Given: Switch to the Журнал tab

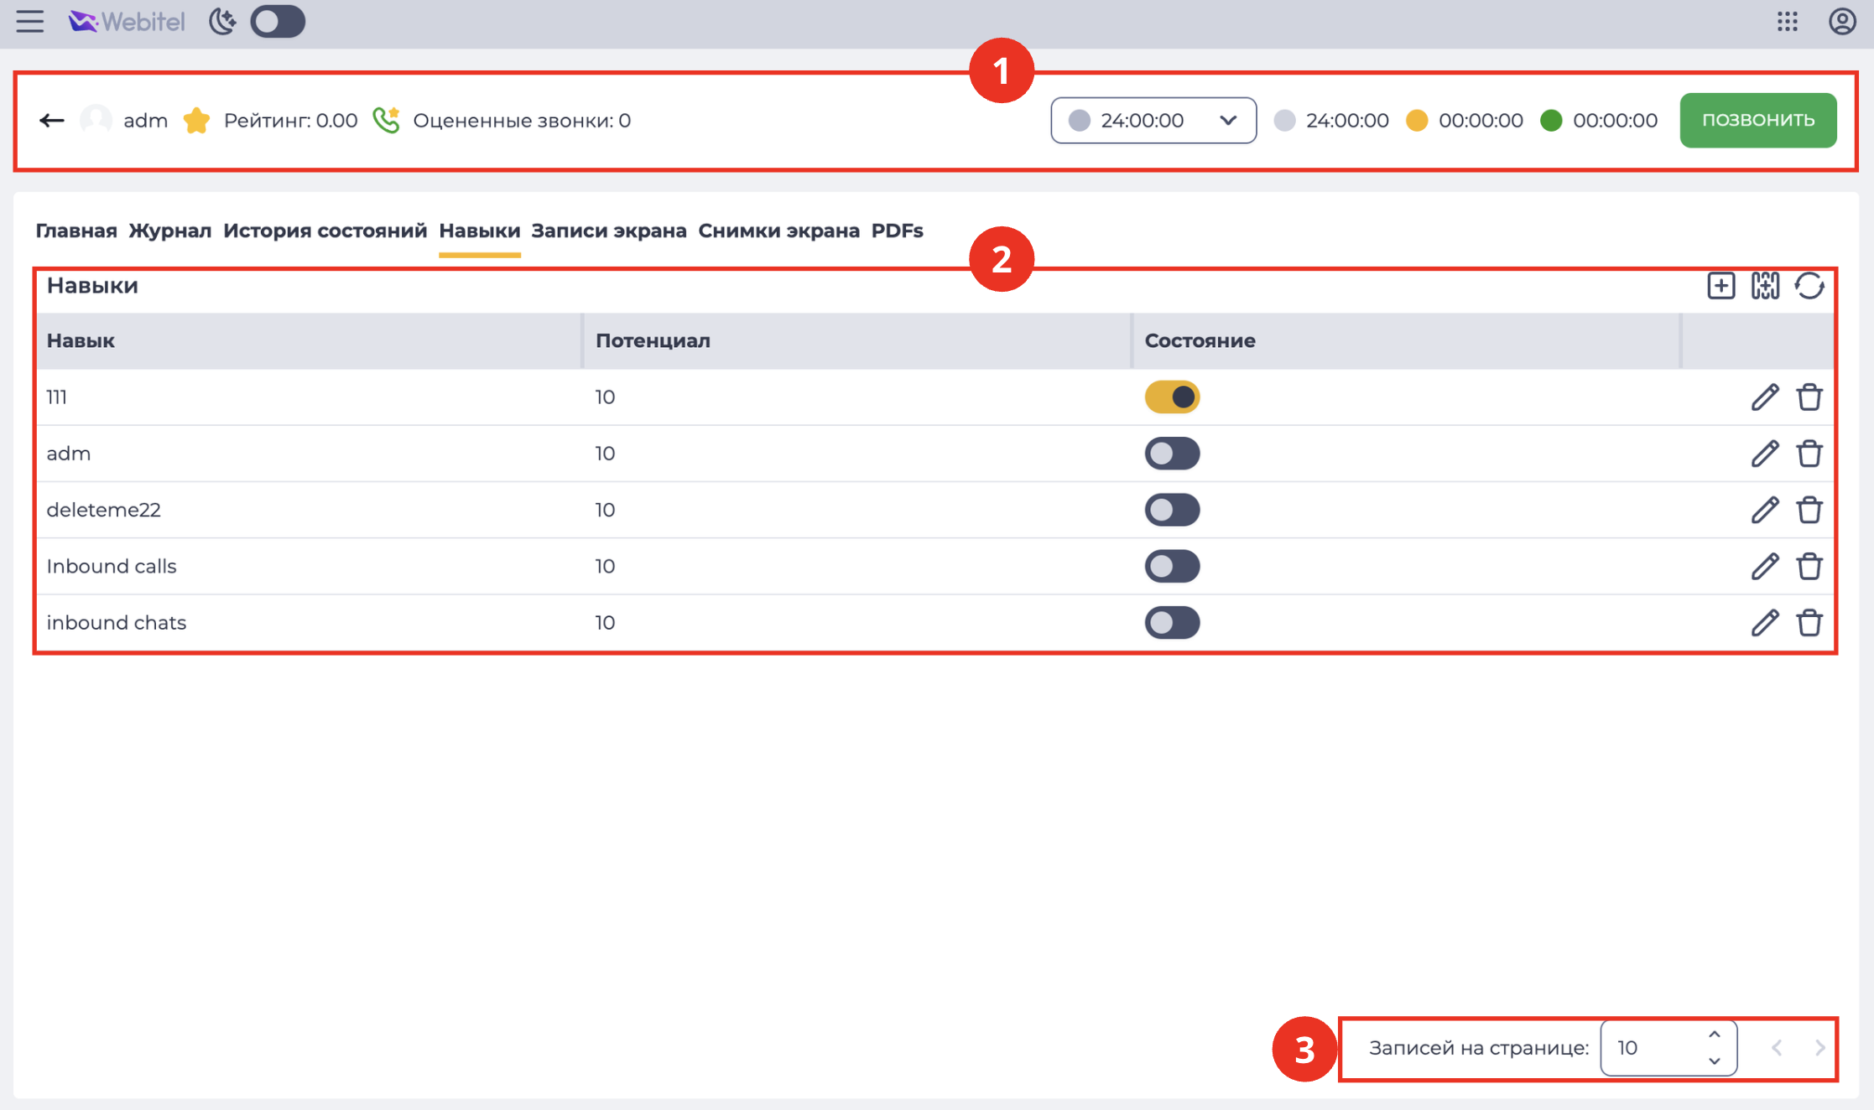Looking at the screenshot, I should [x=170, y=231].
